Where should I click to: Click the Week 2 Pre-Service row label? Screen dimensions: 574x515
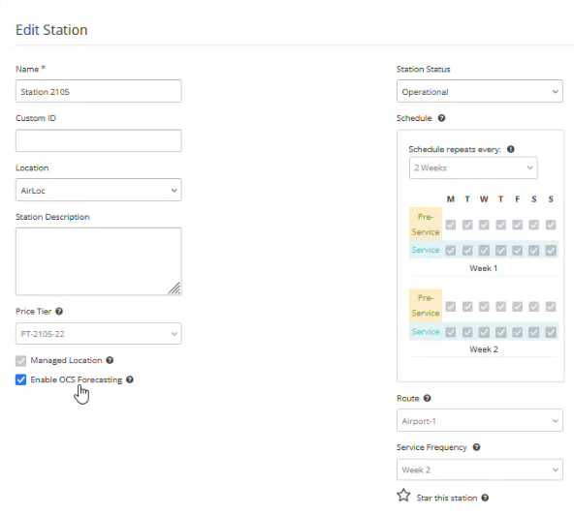tap(426, 306)
